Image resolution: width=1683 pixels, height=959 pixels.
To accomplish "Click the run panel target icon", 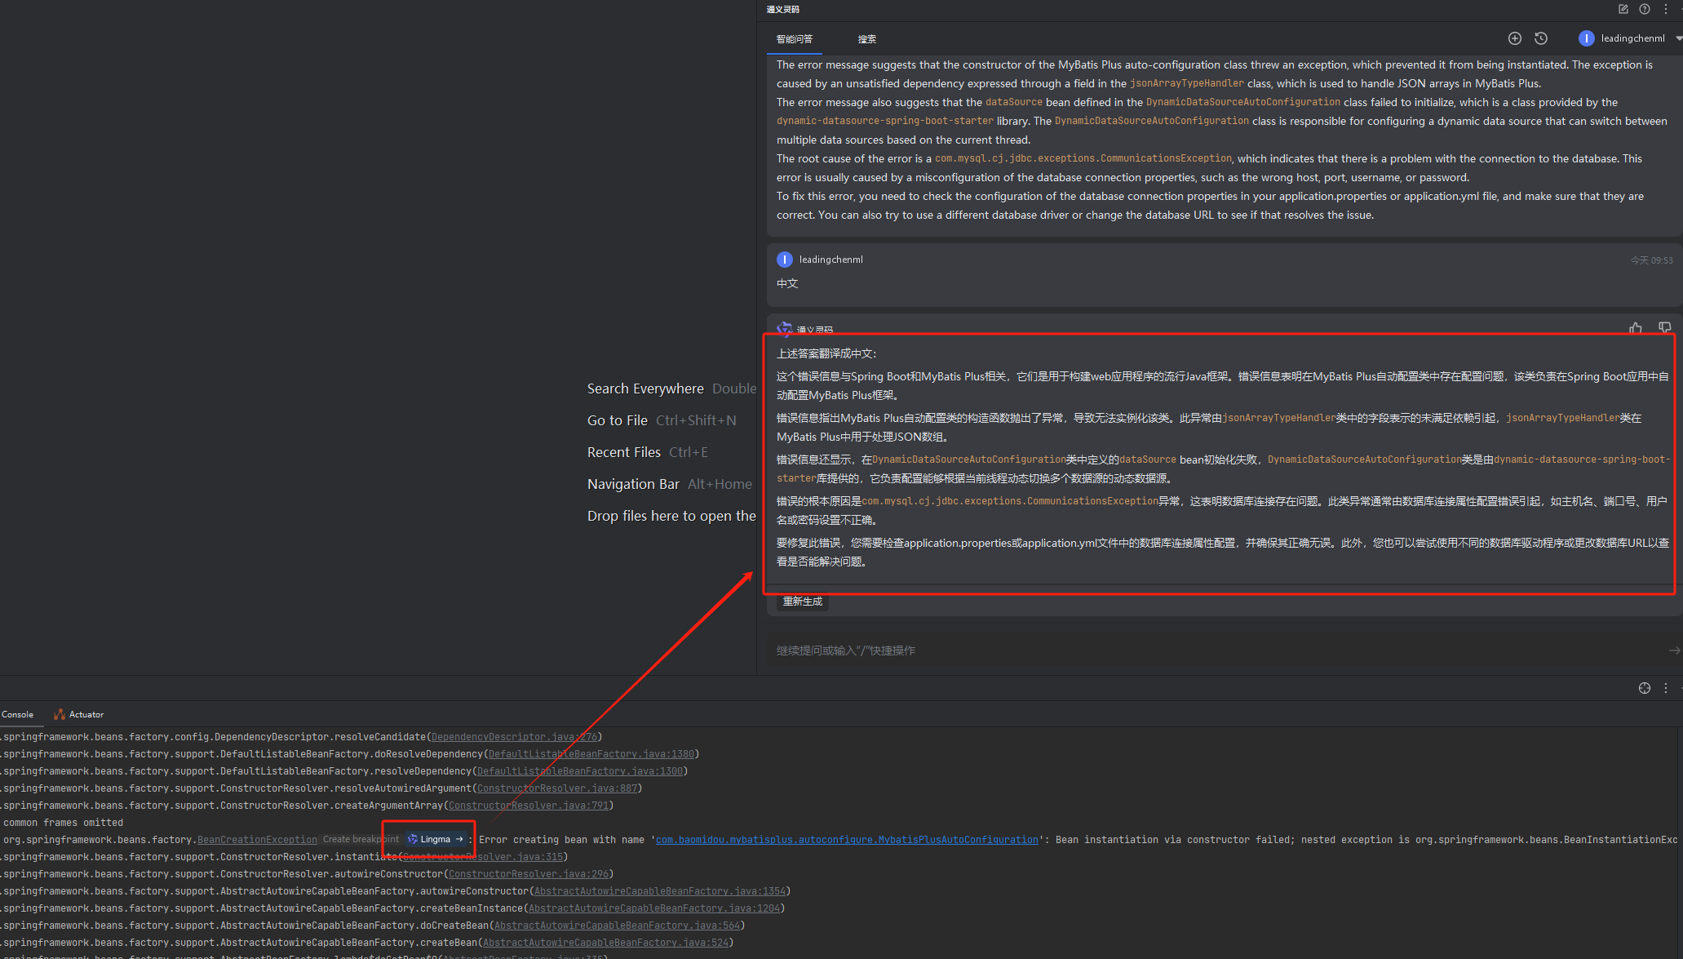I will tap(1644, 688).
